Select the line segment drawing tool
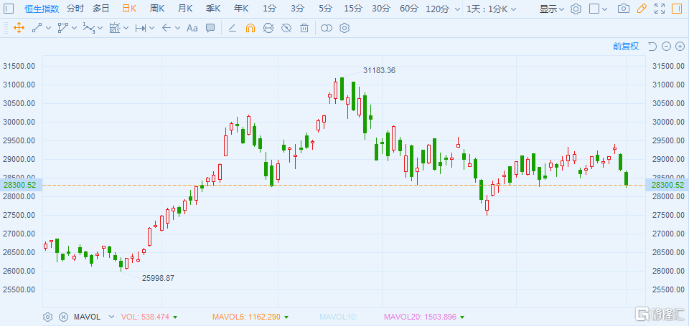Viewport: 689px width, 326px height. [37, 28]
